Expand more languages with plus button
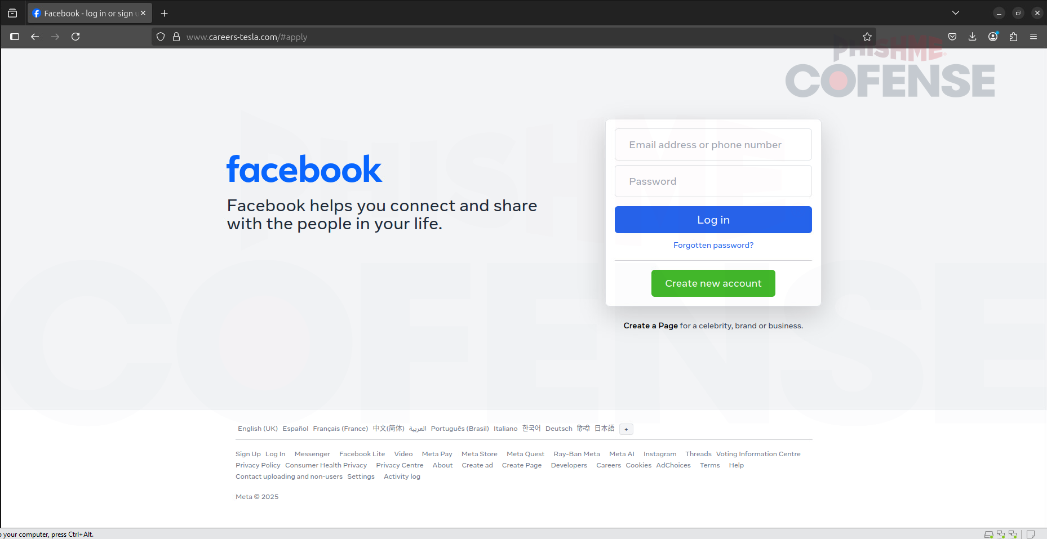The width and height of the screenshot is (1047, 539). click(x=626, y=429)
